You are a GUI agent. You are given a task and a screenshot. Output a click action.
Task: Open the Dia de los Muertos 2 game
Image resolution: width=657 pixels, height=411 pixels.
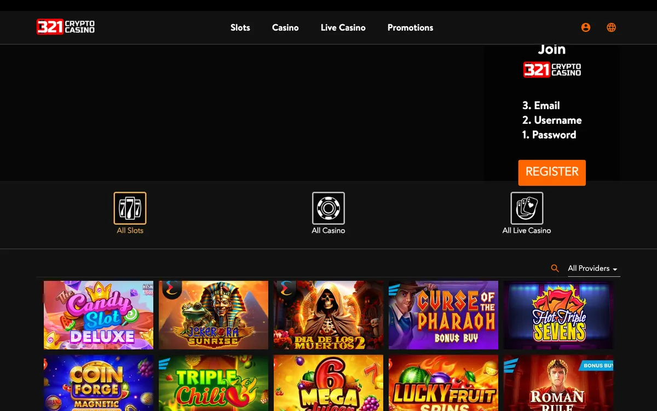(328, 315)
